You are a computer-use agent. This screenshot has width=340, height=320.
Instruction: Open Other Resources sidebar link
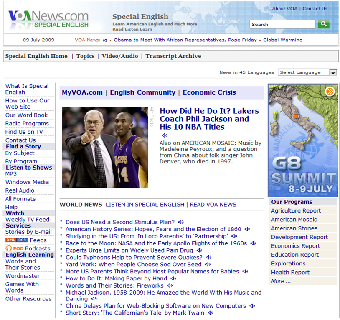[28, 299]
